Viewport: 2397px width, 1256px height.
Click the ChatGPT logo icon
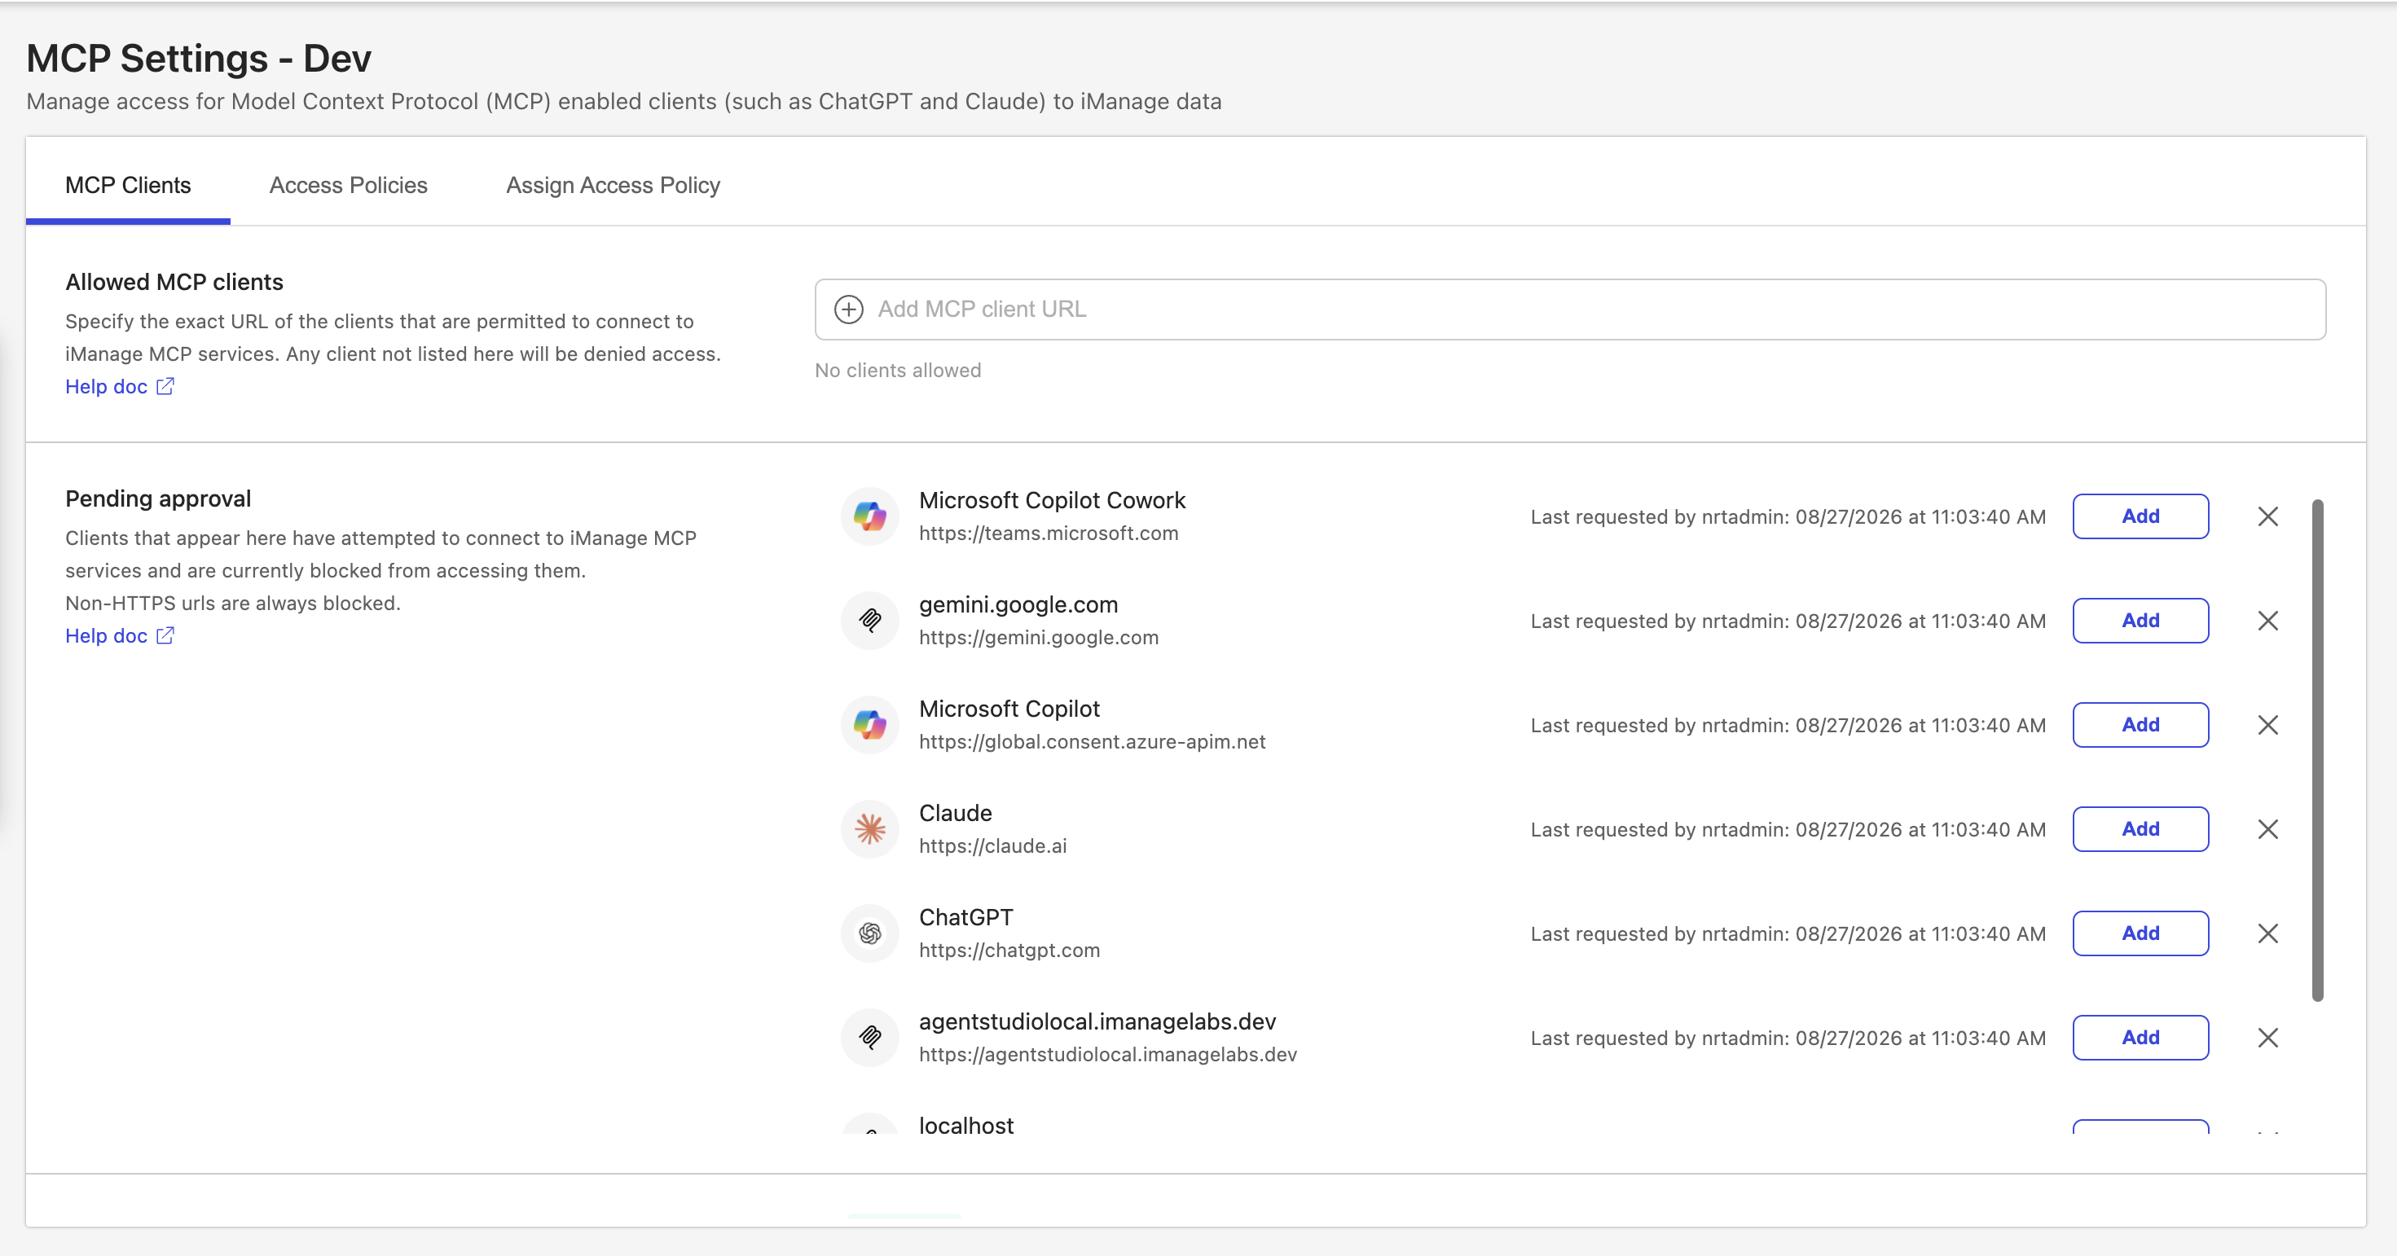tap(870, 933)
